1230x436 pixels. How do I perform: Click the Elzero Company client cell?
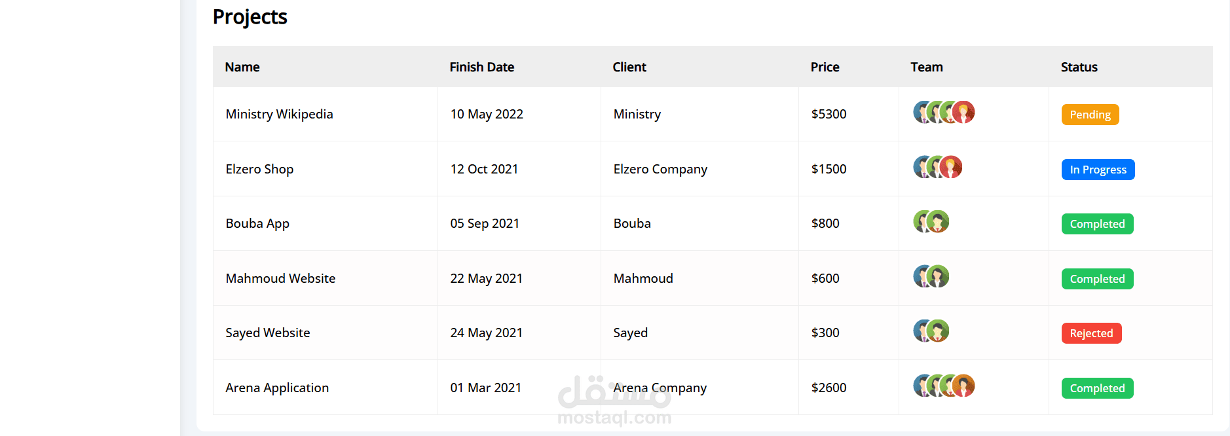pyautogui.click(x=660, y=169)
